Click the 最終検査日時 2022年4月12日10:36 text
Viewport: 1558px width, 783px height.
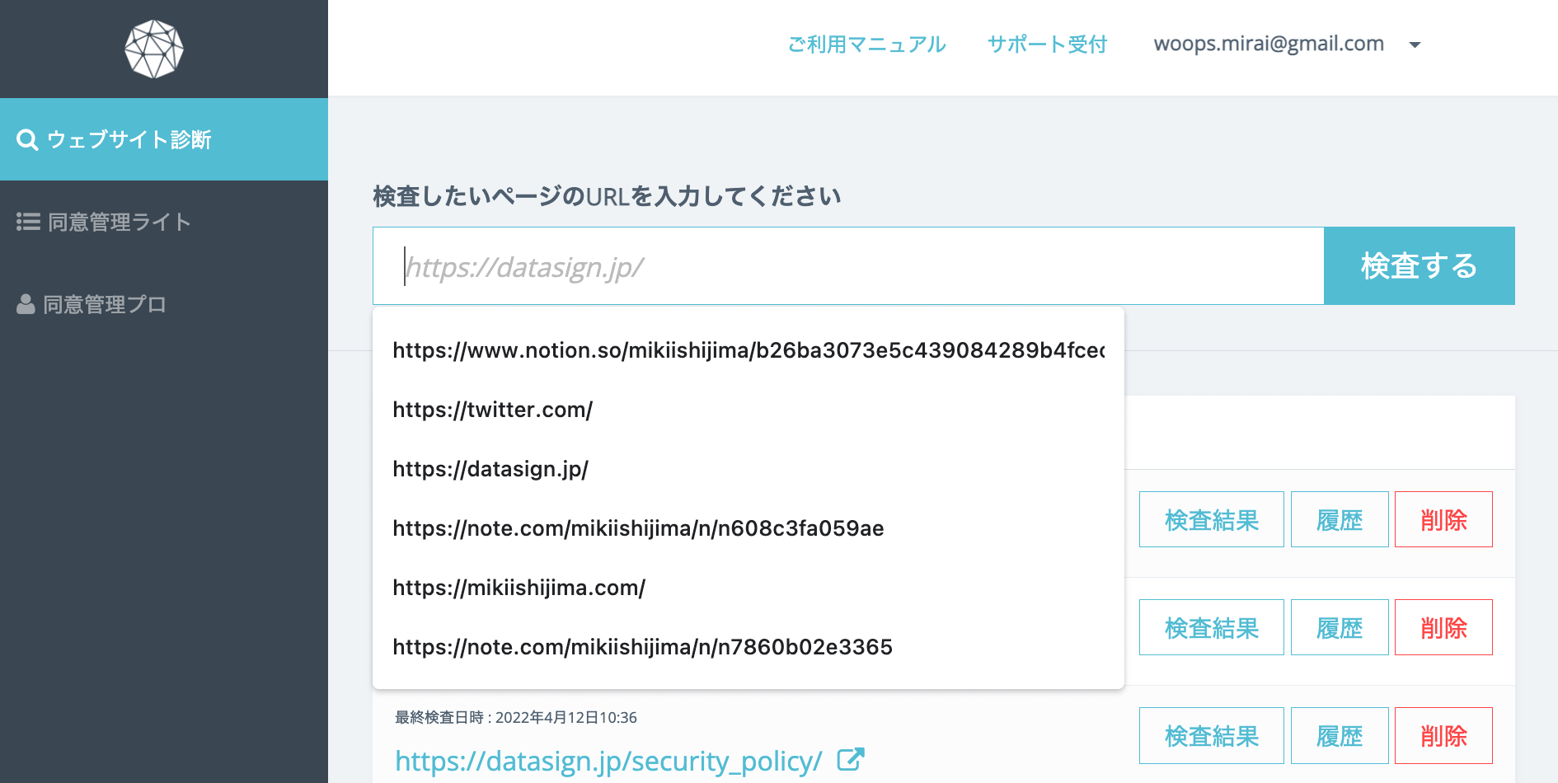[516, 717]
